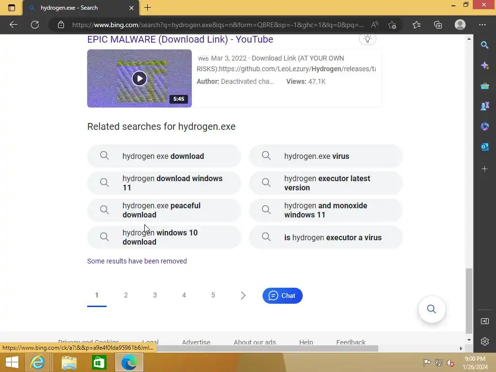The height and width of the screenshot is (372, 496).
Task: Open the Microsoft 365 sidebar icon
Action: click(484, 126)
